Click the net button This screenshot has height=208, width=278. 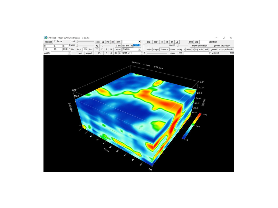coord(128,46)
